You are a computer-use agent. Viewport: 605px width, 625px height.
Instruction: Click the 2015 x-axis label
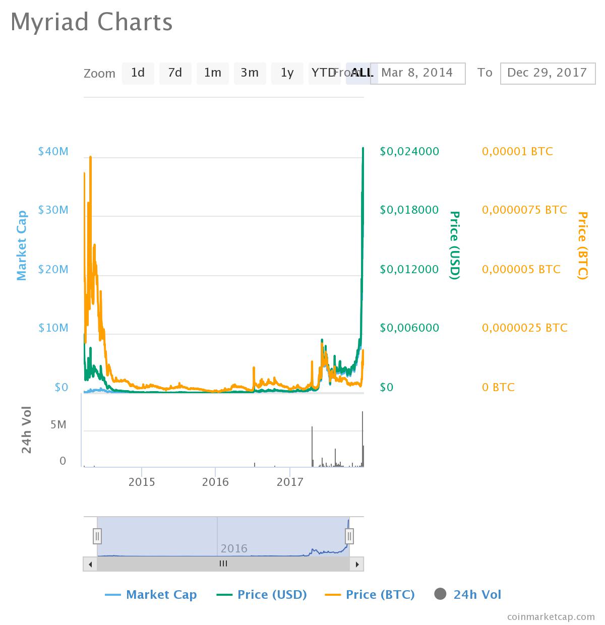[x=142, y=482]
